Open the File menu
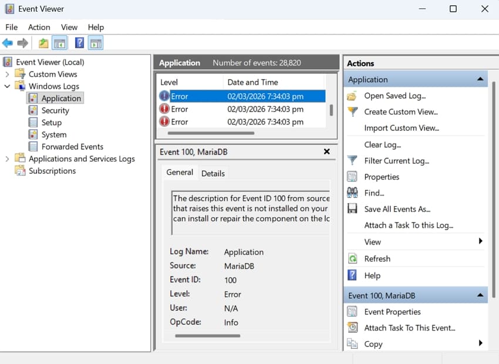Screen dimensions: 499x364 point(12,27)
